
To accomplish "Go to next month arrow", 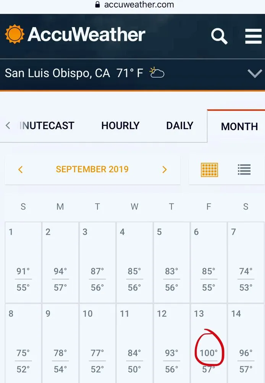I will [165, 169].
